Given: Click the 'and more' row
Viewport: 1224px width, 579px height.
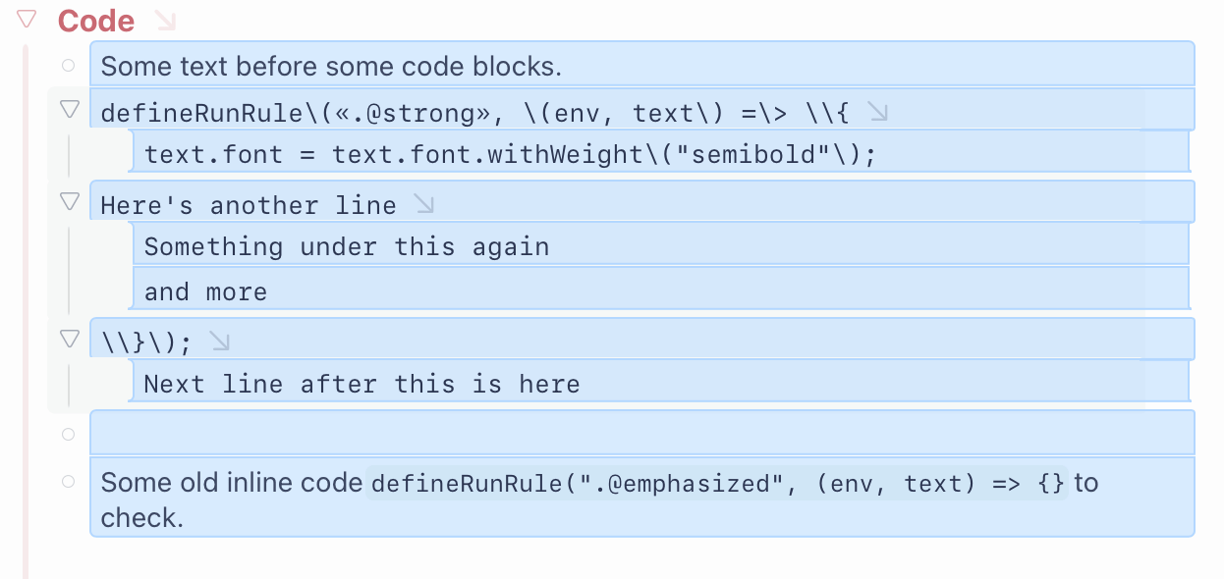Looking at the screenshot, I should [x=205, y=291].
